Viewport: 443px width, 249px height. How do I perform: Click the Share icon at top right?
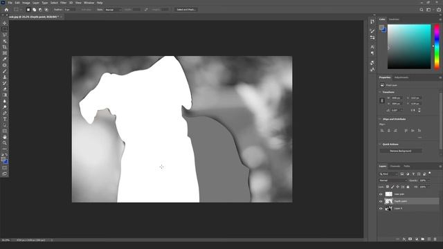pyautogui.click(x=438, y=10)
